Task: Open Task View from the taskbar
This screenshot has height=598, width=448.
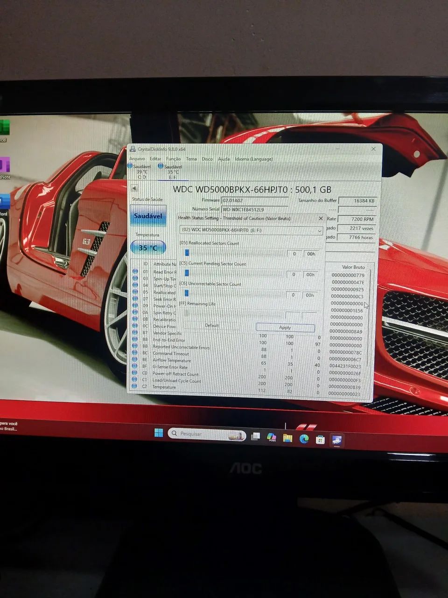Action: tap(255, 436)
